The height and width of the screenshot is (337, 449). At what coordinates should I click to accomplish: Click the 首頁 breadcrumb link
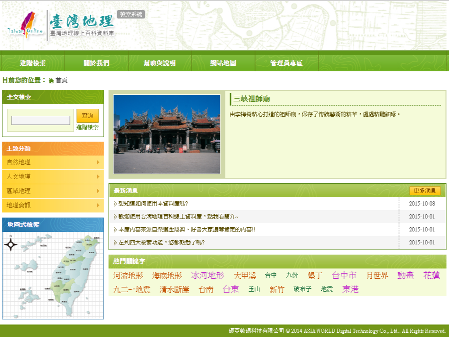(61, 81)
